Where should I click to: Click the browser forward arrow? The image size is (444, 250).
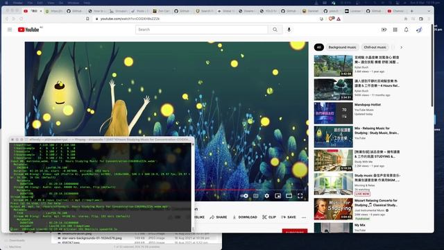pyautogui.click(x=14, y=19)
